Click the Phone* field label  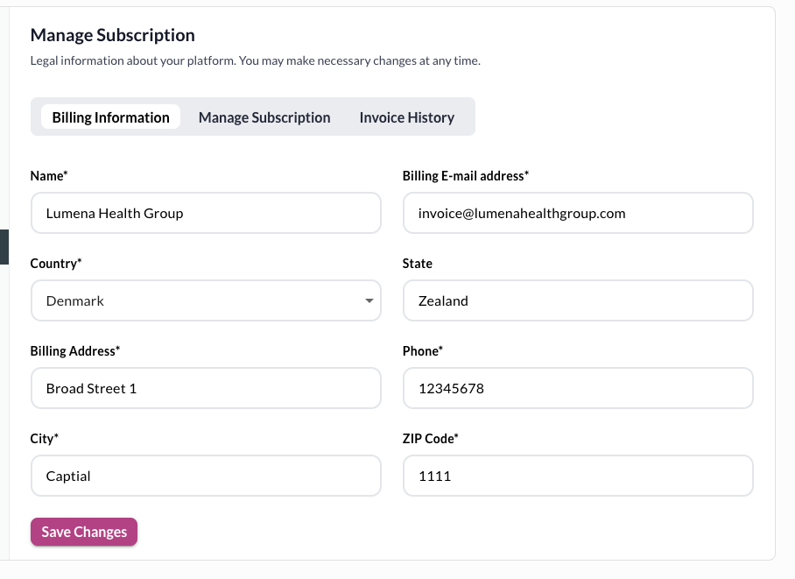pos(423,351)
